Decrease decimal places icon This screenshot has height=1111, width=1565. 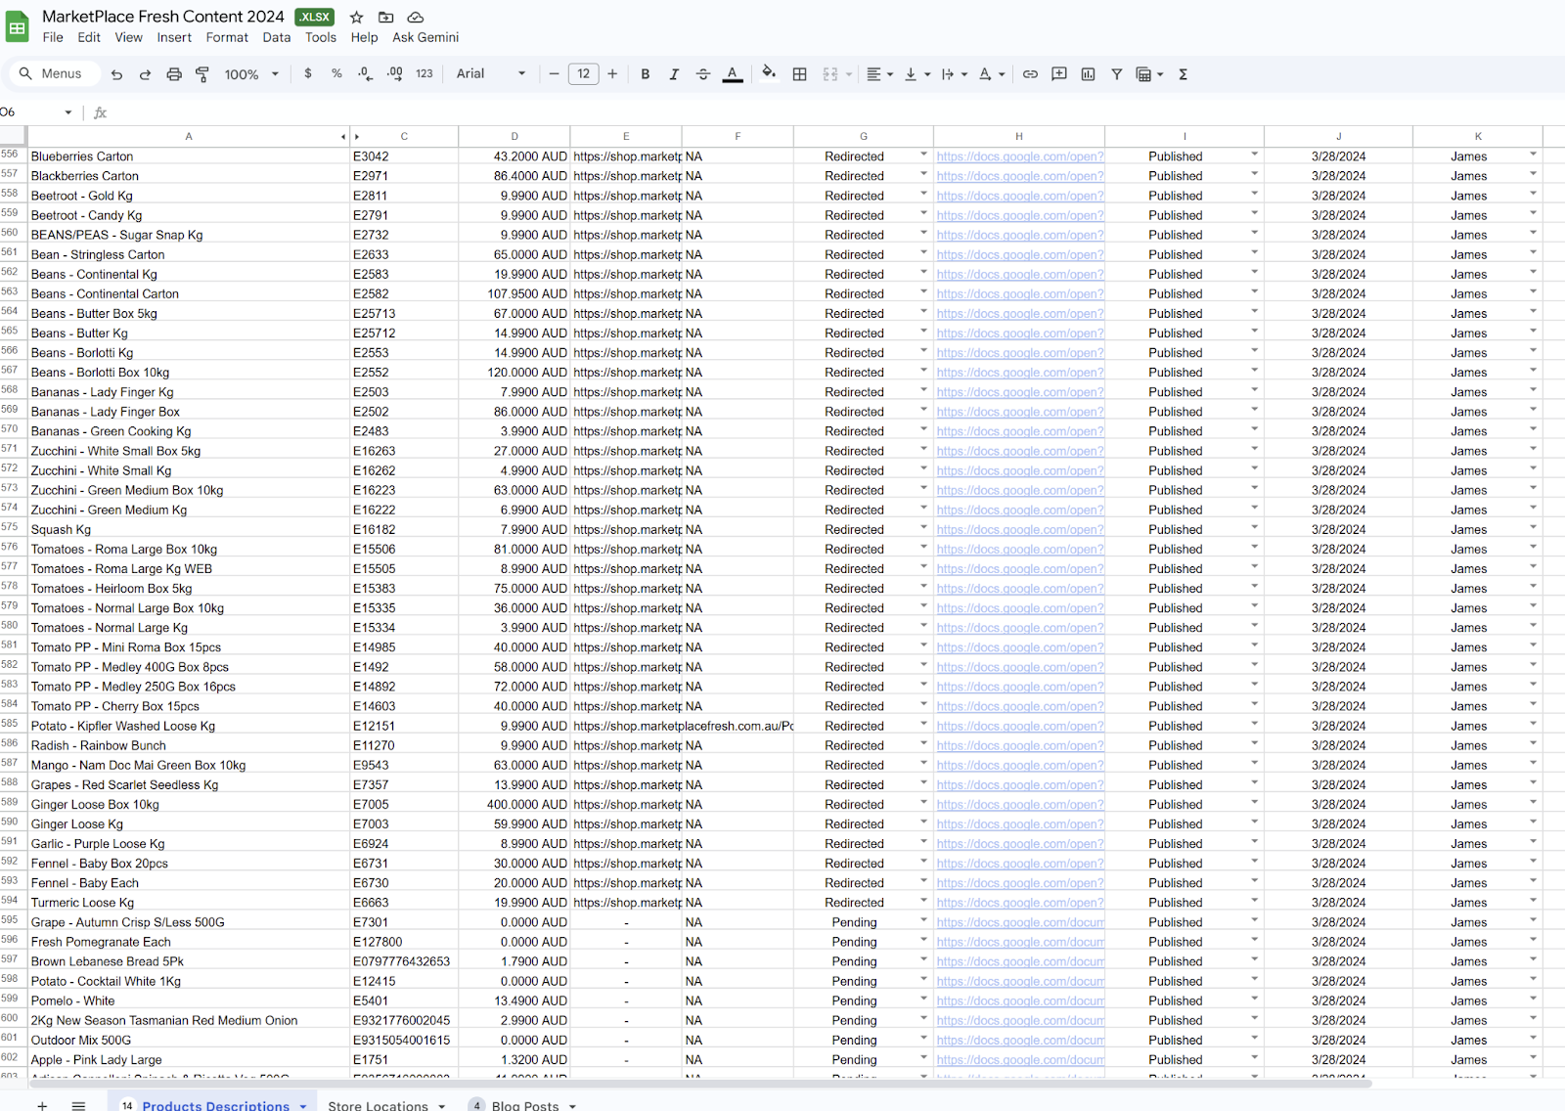click(x=365, y=73)
